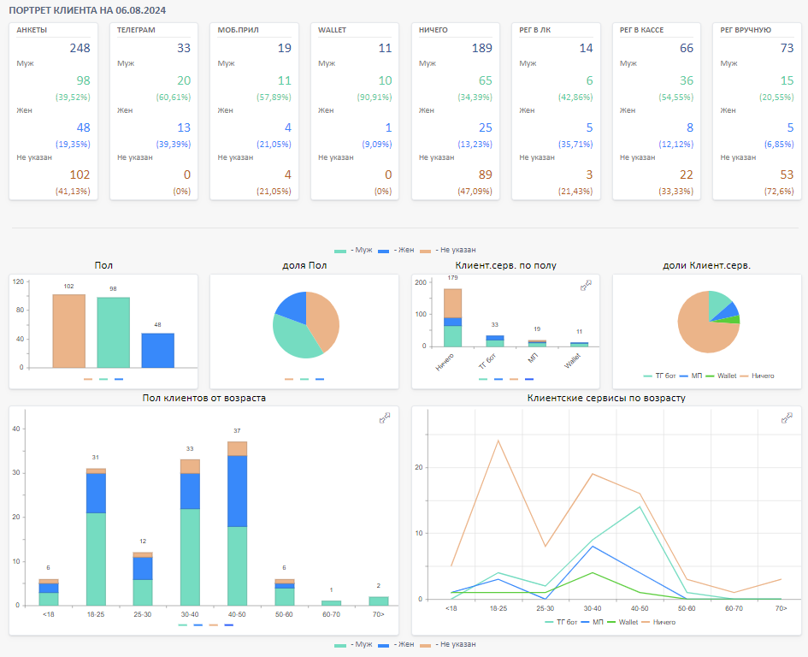The width and height of the screenshot is (808, 657).
Task: Click male percentage (60,61%) in ТЕЛЕГРАМ card
Action: 173,97
